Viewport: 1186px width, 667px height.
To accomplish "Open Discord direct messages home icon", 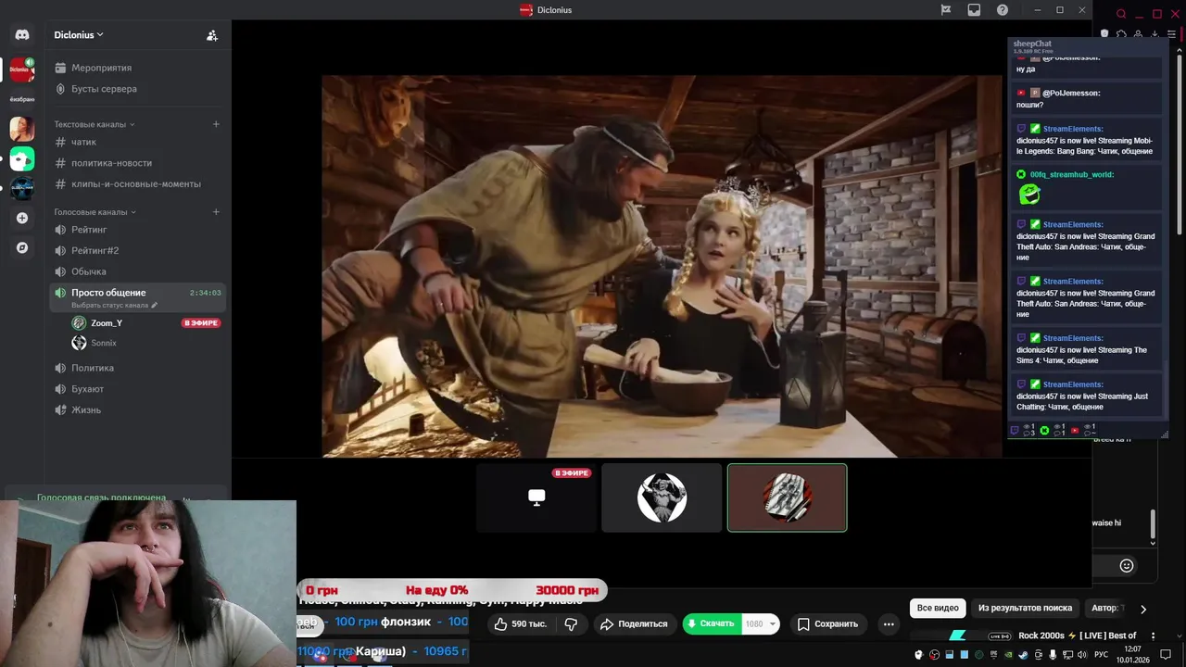I will click(22, 34).
